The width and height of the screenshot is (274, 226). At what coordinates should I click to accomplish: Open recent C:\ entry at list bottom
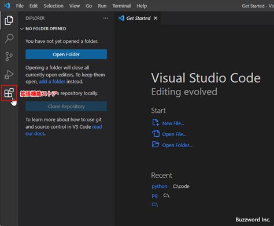155,205
